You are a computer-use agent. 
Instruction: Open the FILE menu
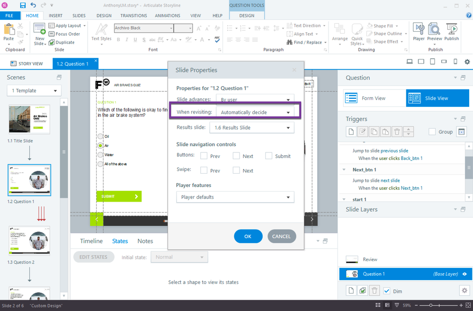click(9, 15)
